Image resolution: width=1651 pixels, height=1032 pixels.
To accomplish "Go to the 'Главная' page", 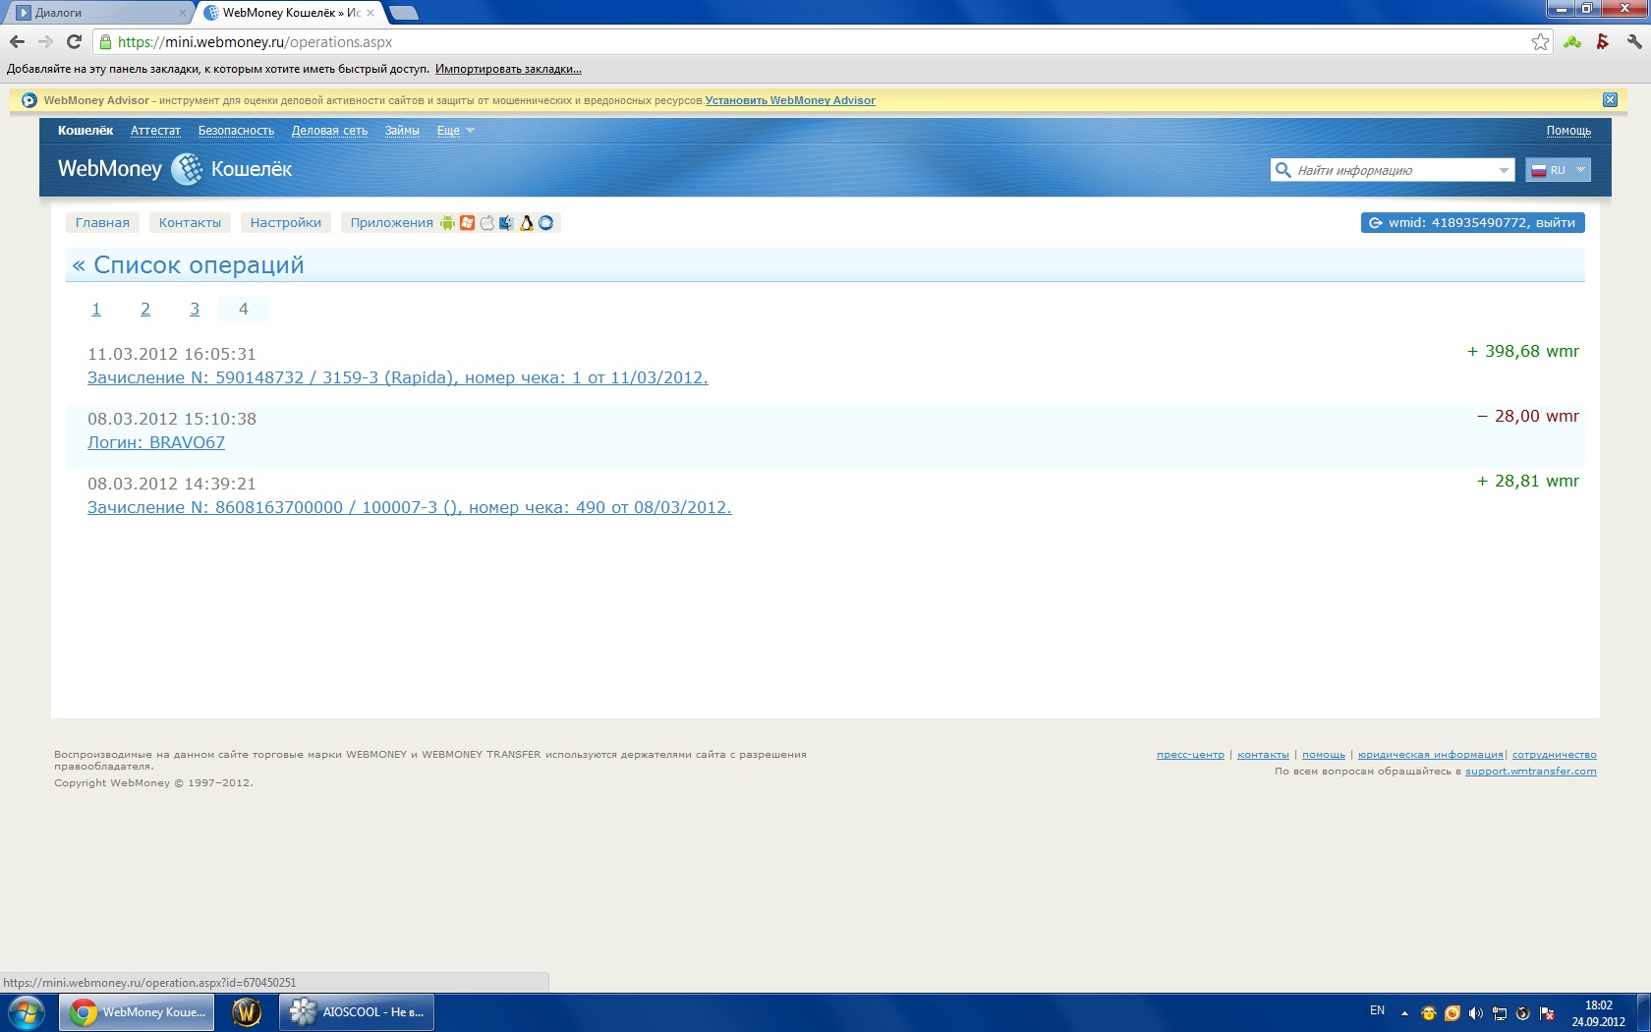I will tap(102, 223).
